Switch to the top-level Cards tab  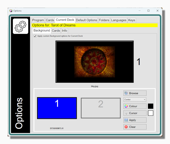point(50,20)
